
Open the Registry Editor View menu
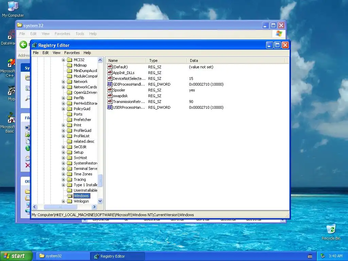(56, 53)
